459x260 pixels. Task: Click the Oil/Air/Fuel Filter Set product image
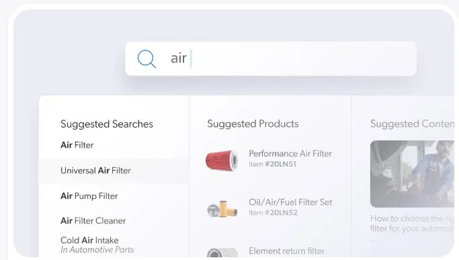pyautogui.click(x=222, y=208)
